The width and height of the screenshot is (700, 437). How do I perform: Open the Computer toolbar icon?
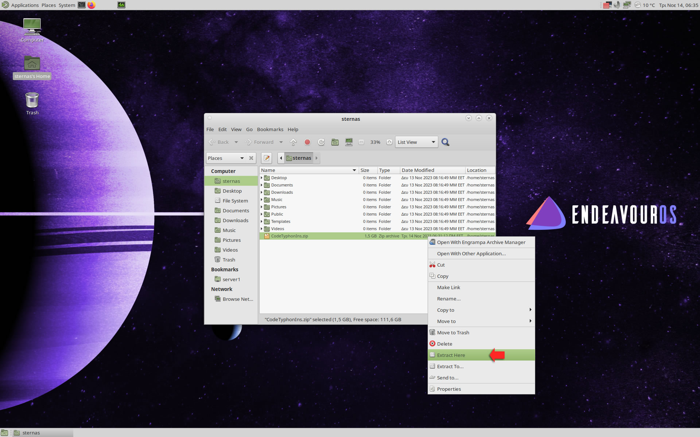coord(349,142)
